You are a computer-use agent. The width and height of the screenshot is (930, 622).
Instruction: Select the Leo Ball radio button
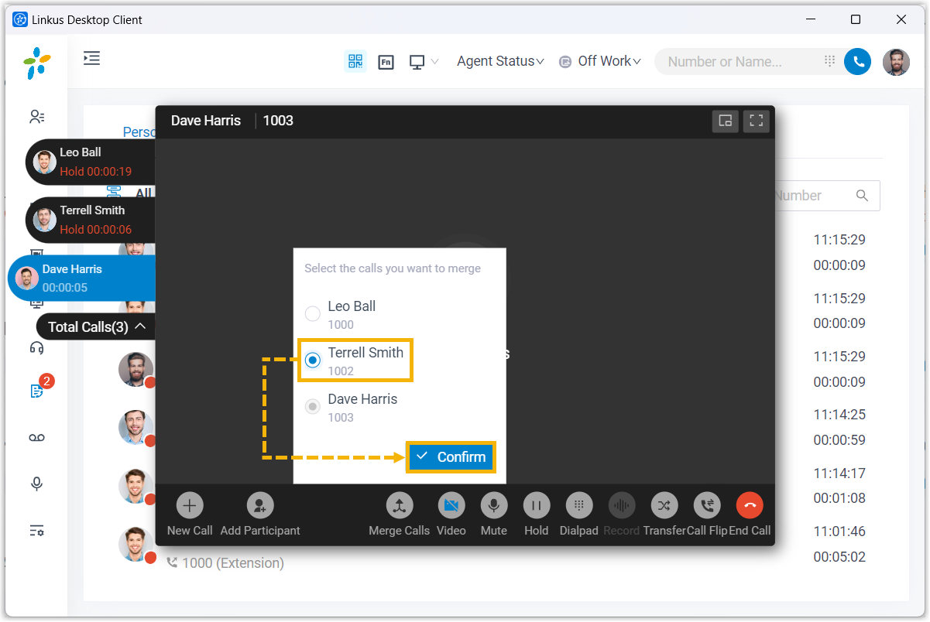313,313
